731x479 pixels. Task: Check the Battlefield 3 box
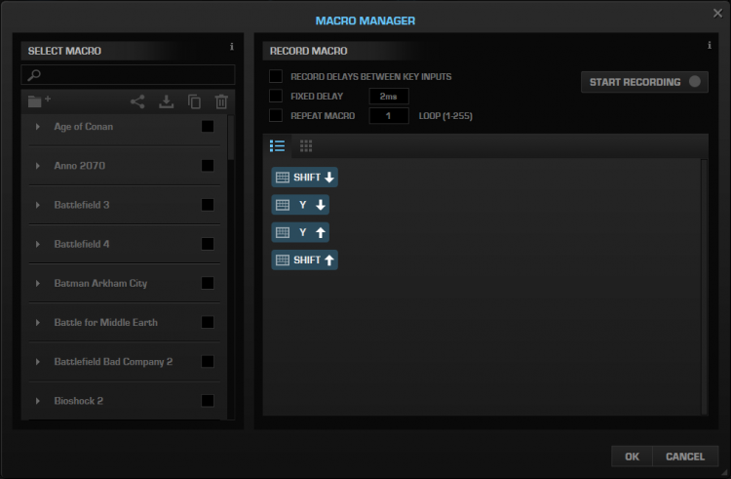(208, 205)
